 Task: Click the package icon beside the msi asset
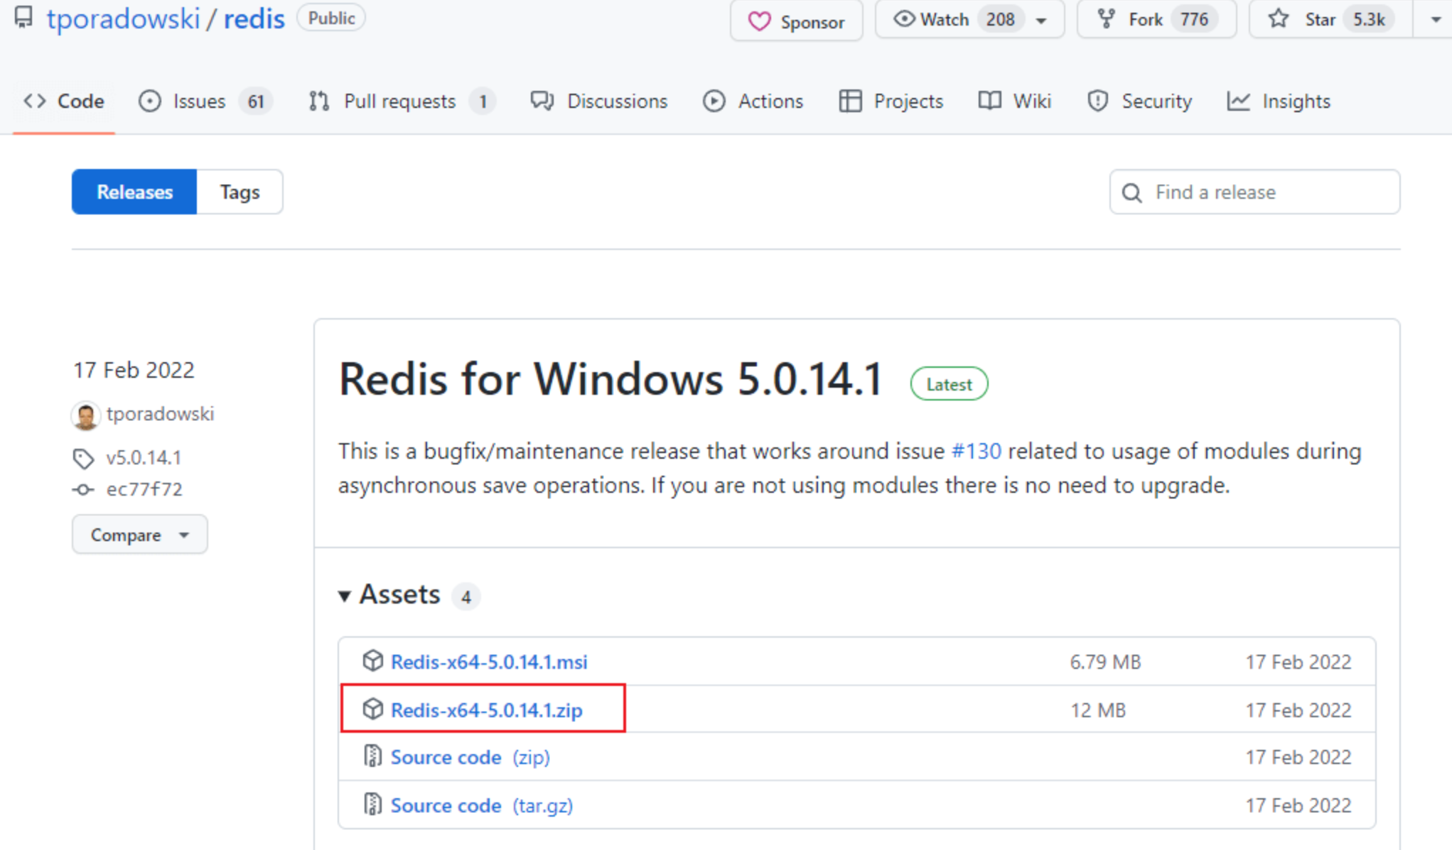coord(372,660)
